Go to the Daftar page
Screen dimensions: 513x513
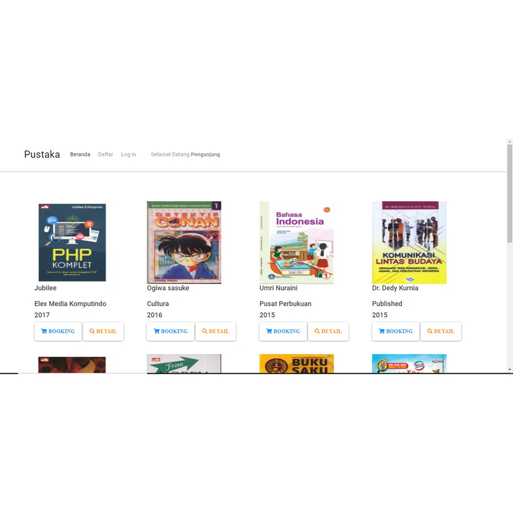pyautogui.click(x=105, y=154)
